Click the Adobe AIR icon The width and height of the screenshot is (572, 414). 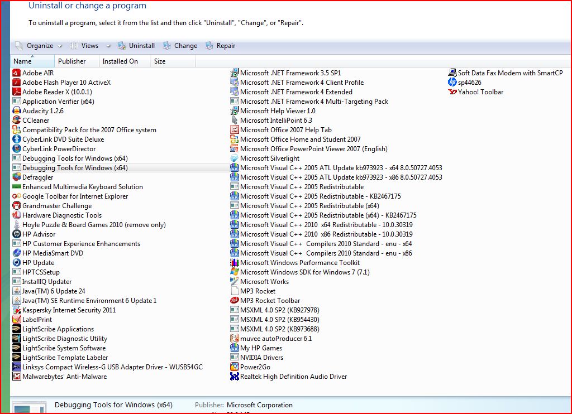[x=16, y=73]
